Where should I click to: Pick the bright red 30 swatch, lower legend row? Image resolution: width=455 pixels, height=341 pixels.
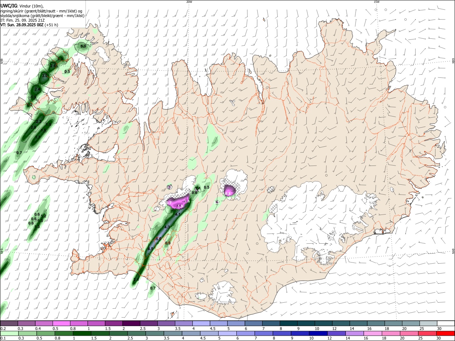click(446, 333)
